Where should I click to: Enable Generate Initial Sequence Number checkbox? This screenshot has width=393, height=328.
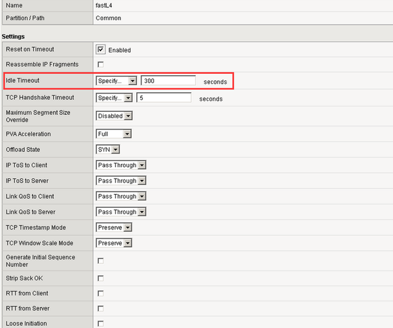101,261
